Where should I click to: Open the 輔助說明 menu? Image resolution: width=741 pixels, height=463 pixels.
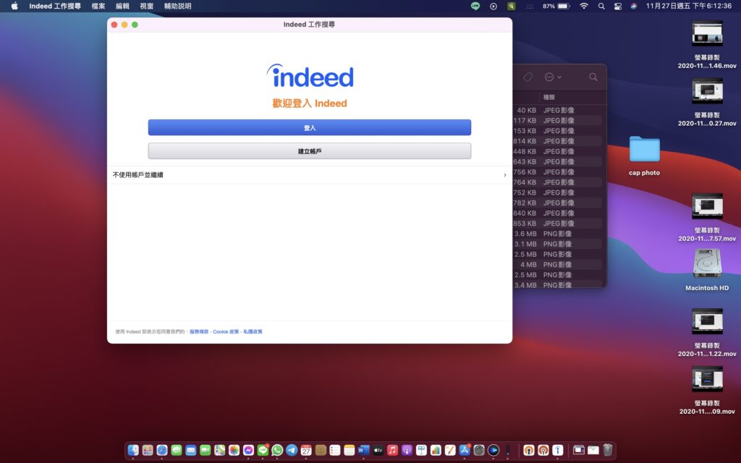click(x=178, y=6)
